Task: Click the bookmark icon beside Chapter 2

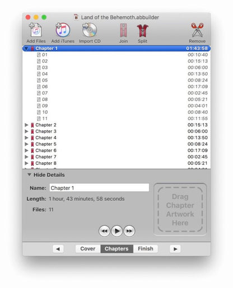Action: point(32,125)
